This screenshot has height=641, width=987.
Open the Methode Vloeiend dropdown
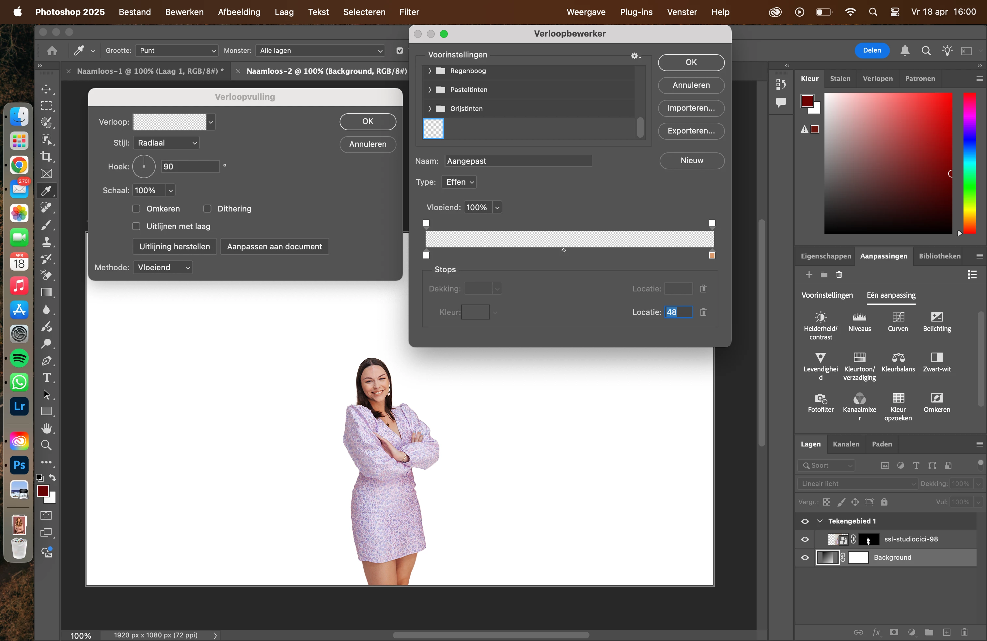[x=164, y=268]
